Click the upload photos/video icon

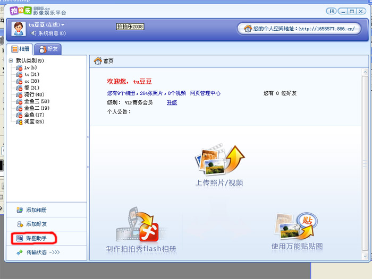(x=219, y=159)
